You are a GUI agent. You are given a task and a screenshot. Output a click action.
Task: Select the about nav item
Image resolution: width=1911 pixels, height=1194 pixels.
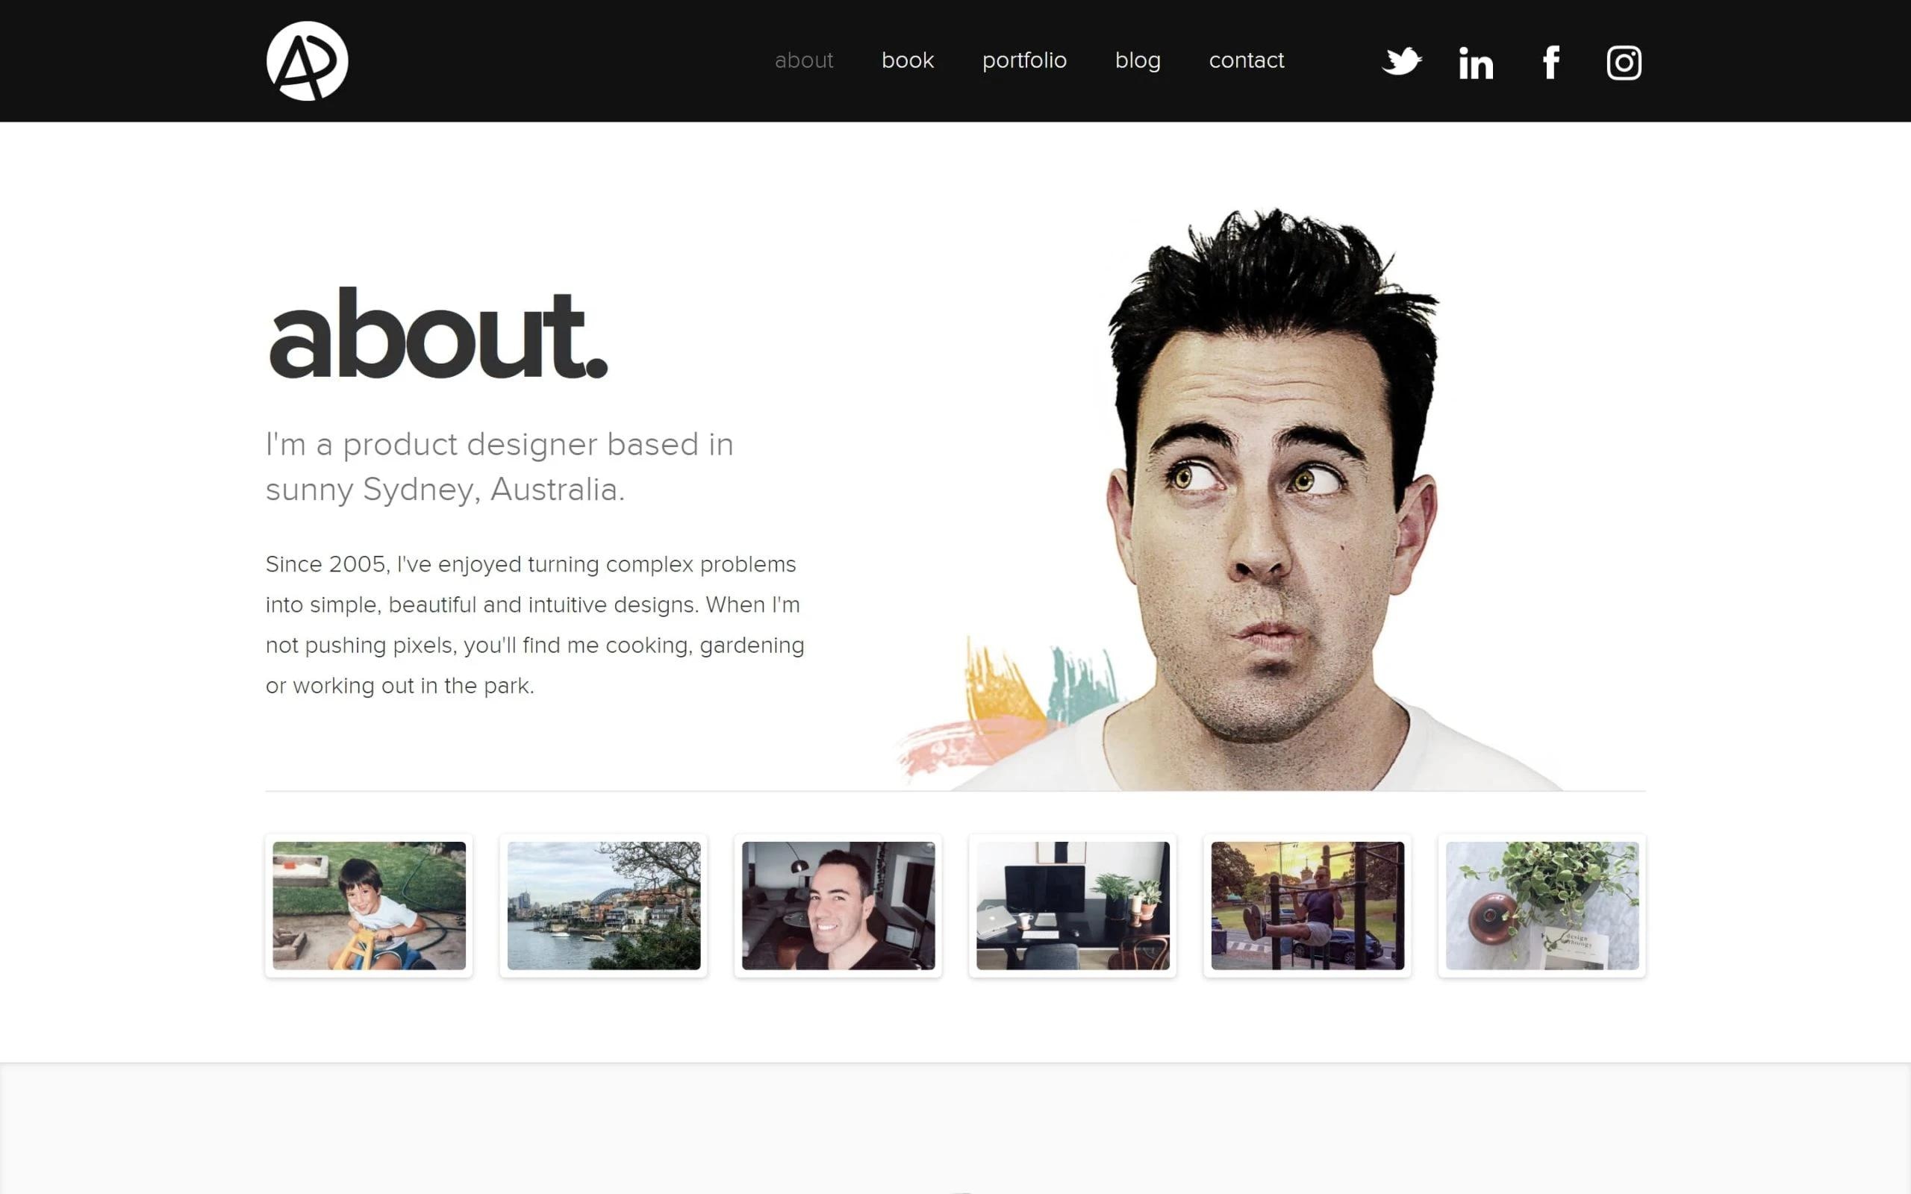pyautogui.click(x=803, y=60)
